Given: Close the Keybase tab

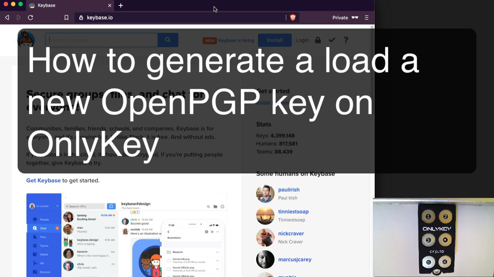Looking at the screenshot, I should pos(109,5).
